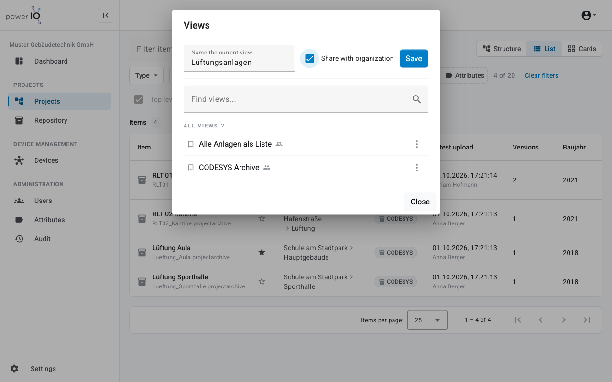Viewport: 612px width, 382px height.
Task: Switch to List view mode
Action: tap(544, 49)
